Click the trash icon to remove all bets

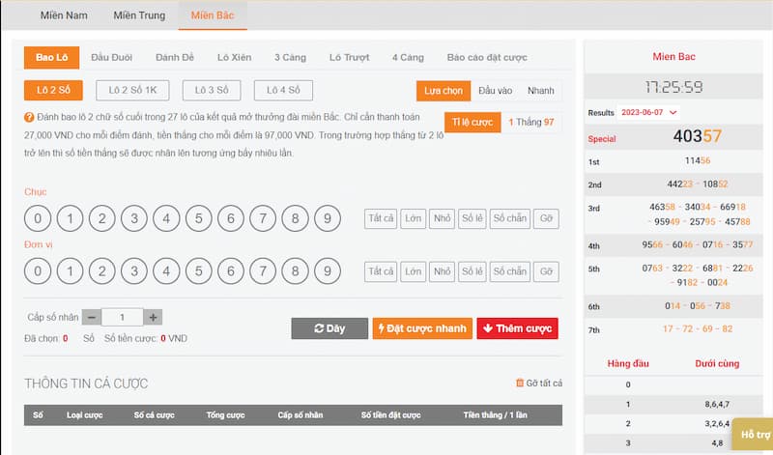coord(520,384)
